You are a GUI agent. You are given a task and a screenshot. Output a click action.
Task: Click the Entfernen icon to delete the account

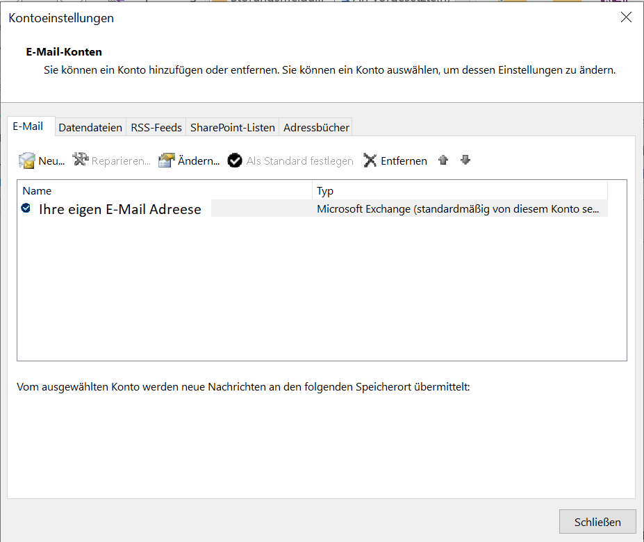tap(370, 160)
